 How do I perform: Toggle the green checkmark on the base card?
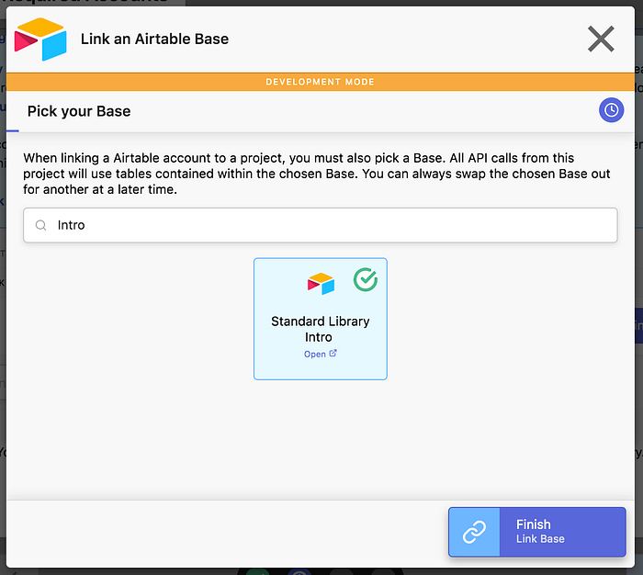[366, 280]
